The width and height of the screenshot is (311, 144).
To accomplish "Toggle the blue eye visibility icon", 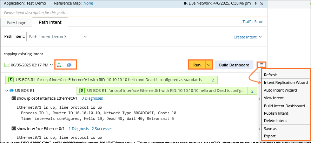I will (x=69, y=65).
